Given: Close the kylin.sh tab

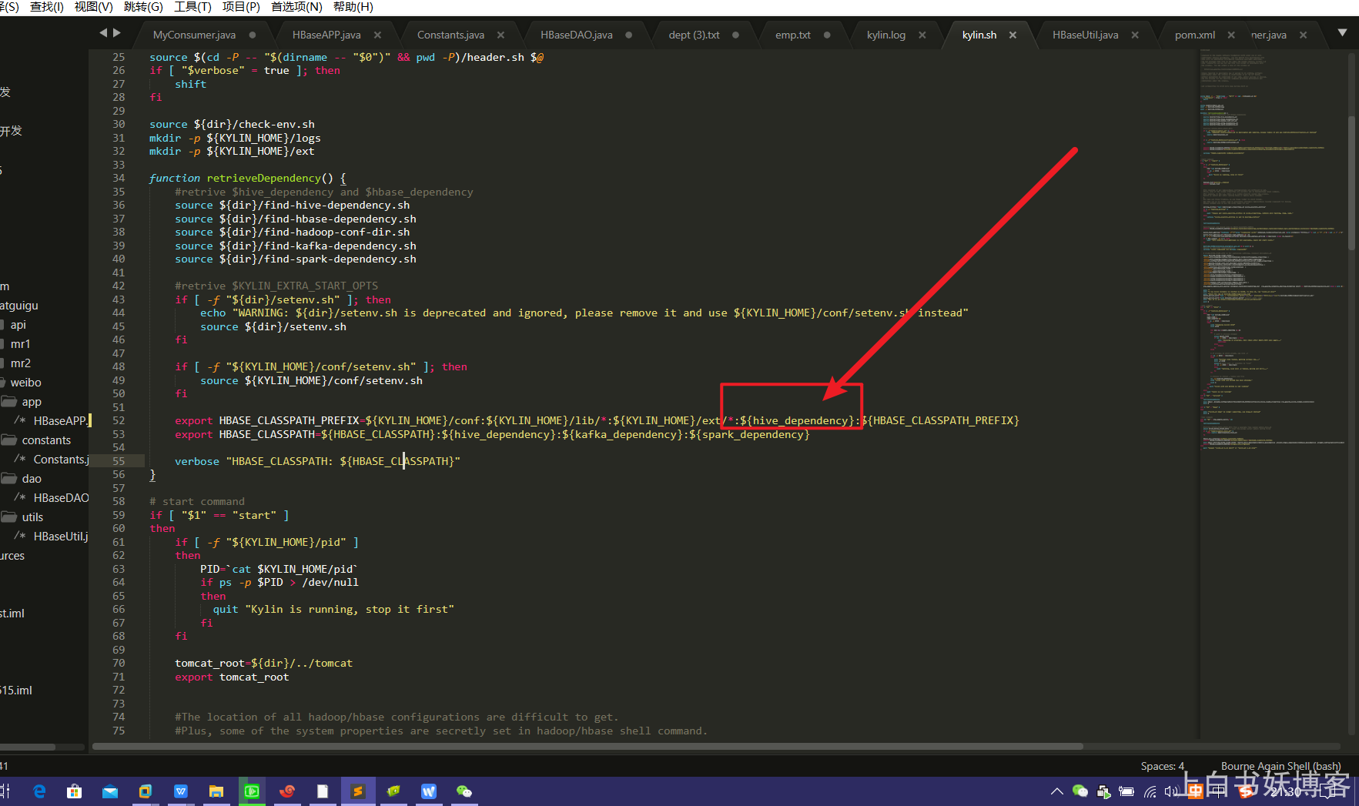Looking at the screenshot, I should [x=1013, y=35].
